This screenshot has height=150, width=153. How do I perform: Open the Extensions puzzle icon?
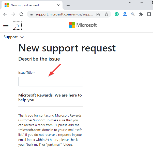(141, 14)
